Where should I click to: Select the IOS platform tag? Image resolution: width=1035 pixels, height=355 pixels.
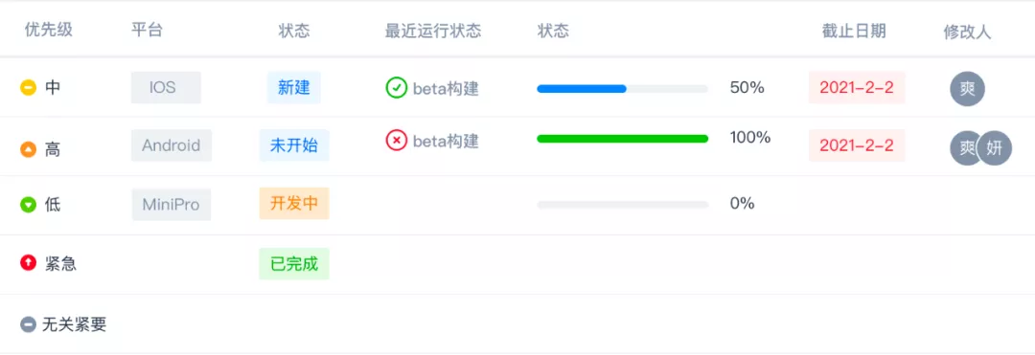coord(166,88)
